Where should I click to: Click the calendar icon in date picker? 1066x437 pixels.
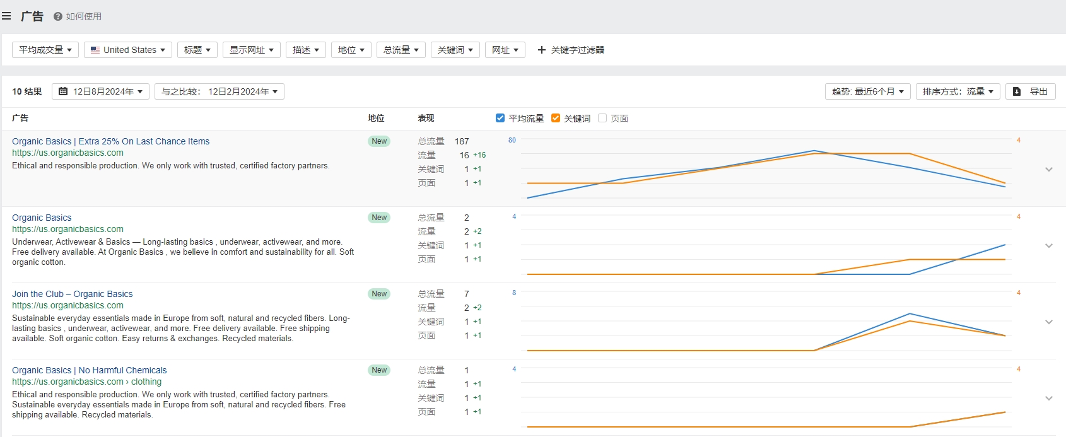point(63,91)
